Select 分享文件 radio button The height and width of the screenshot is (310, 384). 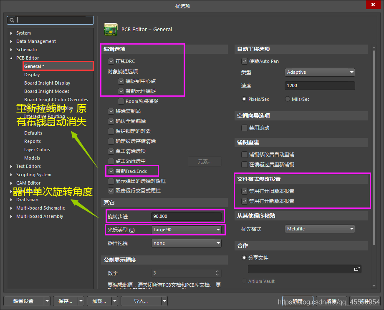[x=244, y=257]
